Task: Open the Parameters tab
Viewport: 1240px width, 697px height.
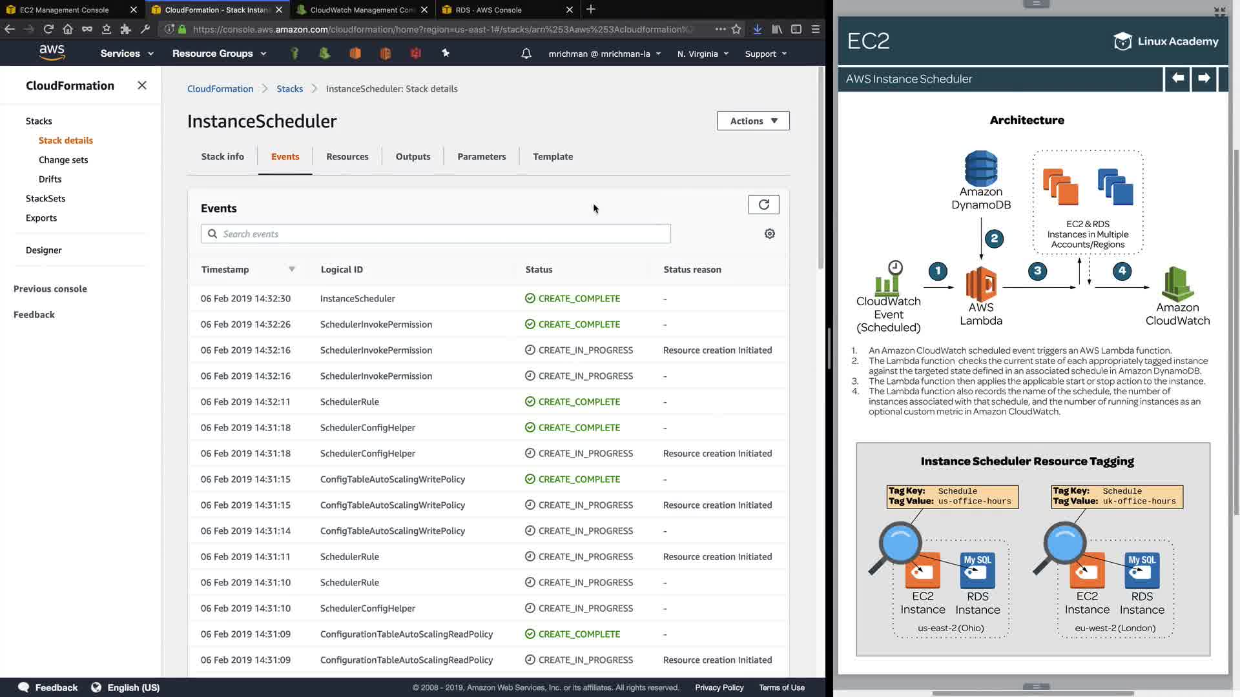Action: (481, 157)
